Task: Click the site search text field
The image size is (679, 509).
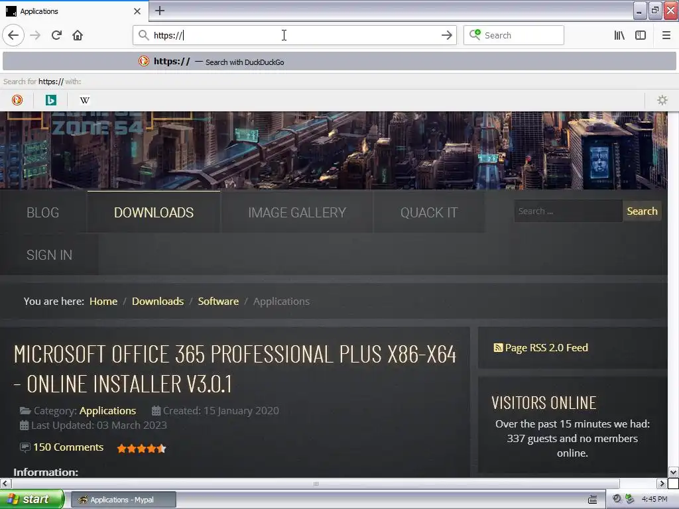Action: (568, 211)
